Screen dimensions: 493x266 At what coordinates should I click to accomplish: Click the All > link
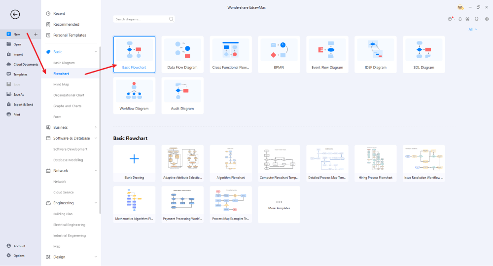click(473, 29)
